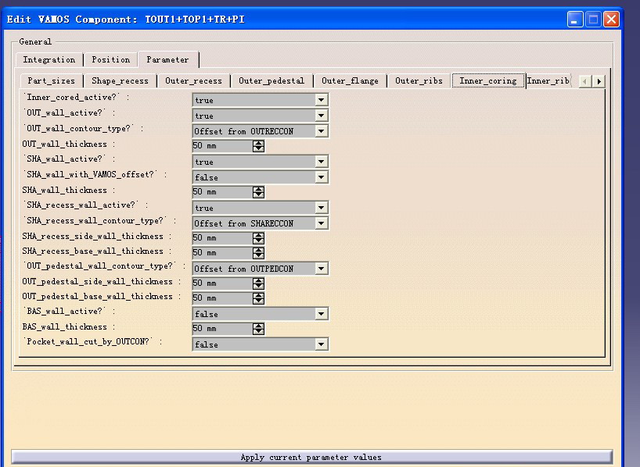The image size is (640, 467).
Task: Click the SHA_recess_side_wall_thickness spinner
Action: click(x=258, y=238)
